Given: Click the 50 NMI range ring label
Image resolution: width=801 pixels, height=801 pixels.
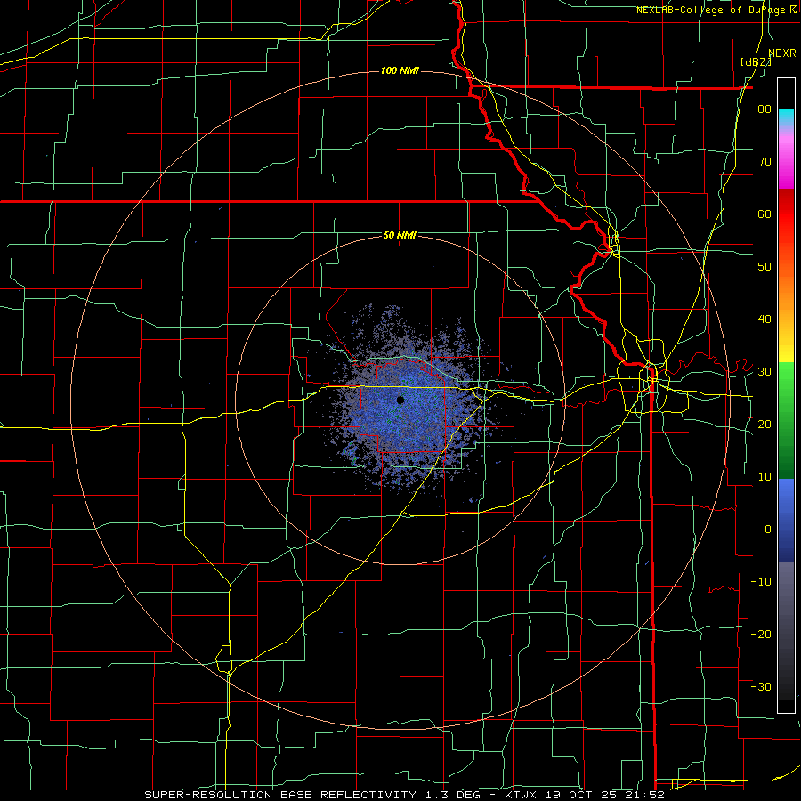Looking at the screenshot, I should pyautogui.click(x=400, y=236).
